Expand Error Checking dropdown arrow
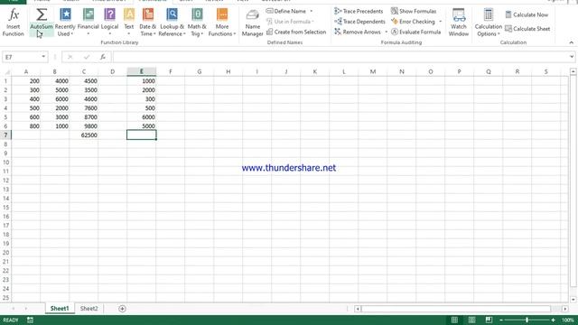 441,22
